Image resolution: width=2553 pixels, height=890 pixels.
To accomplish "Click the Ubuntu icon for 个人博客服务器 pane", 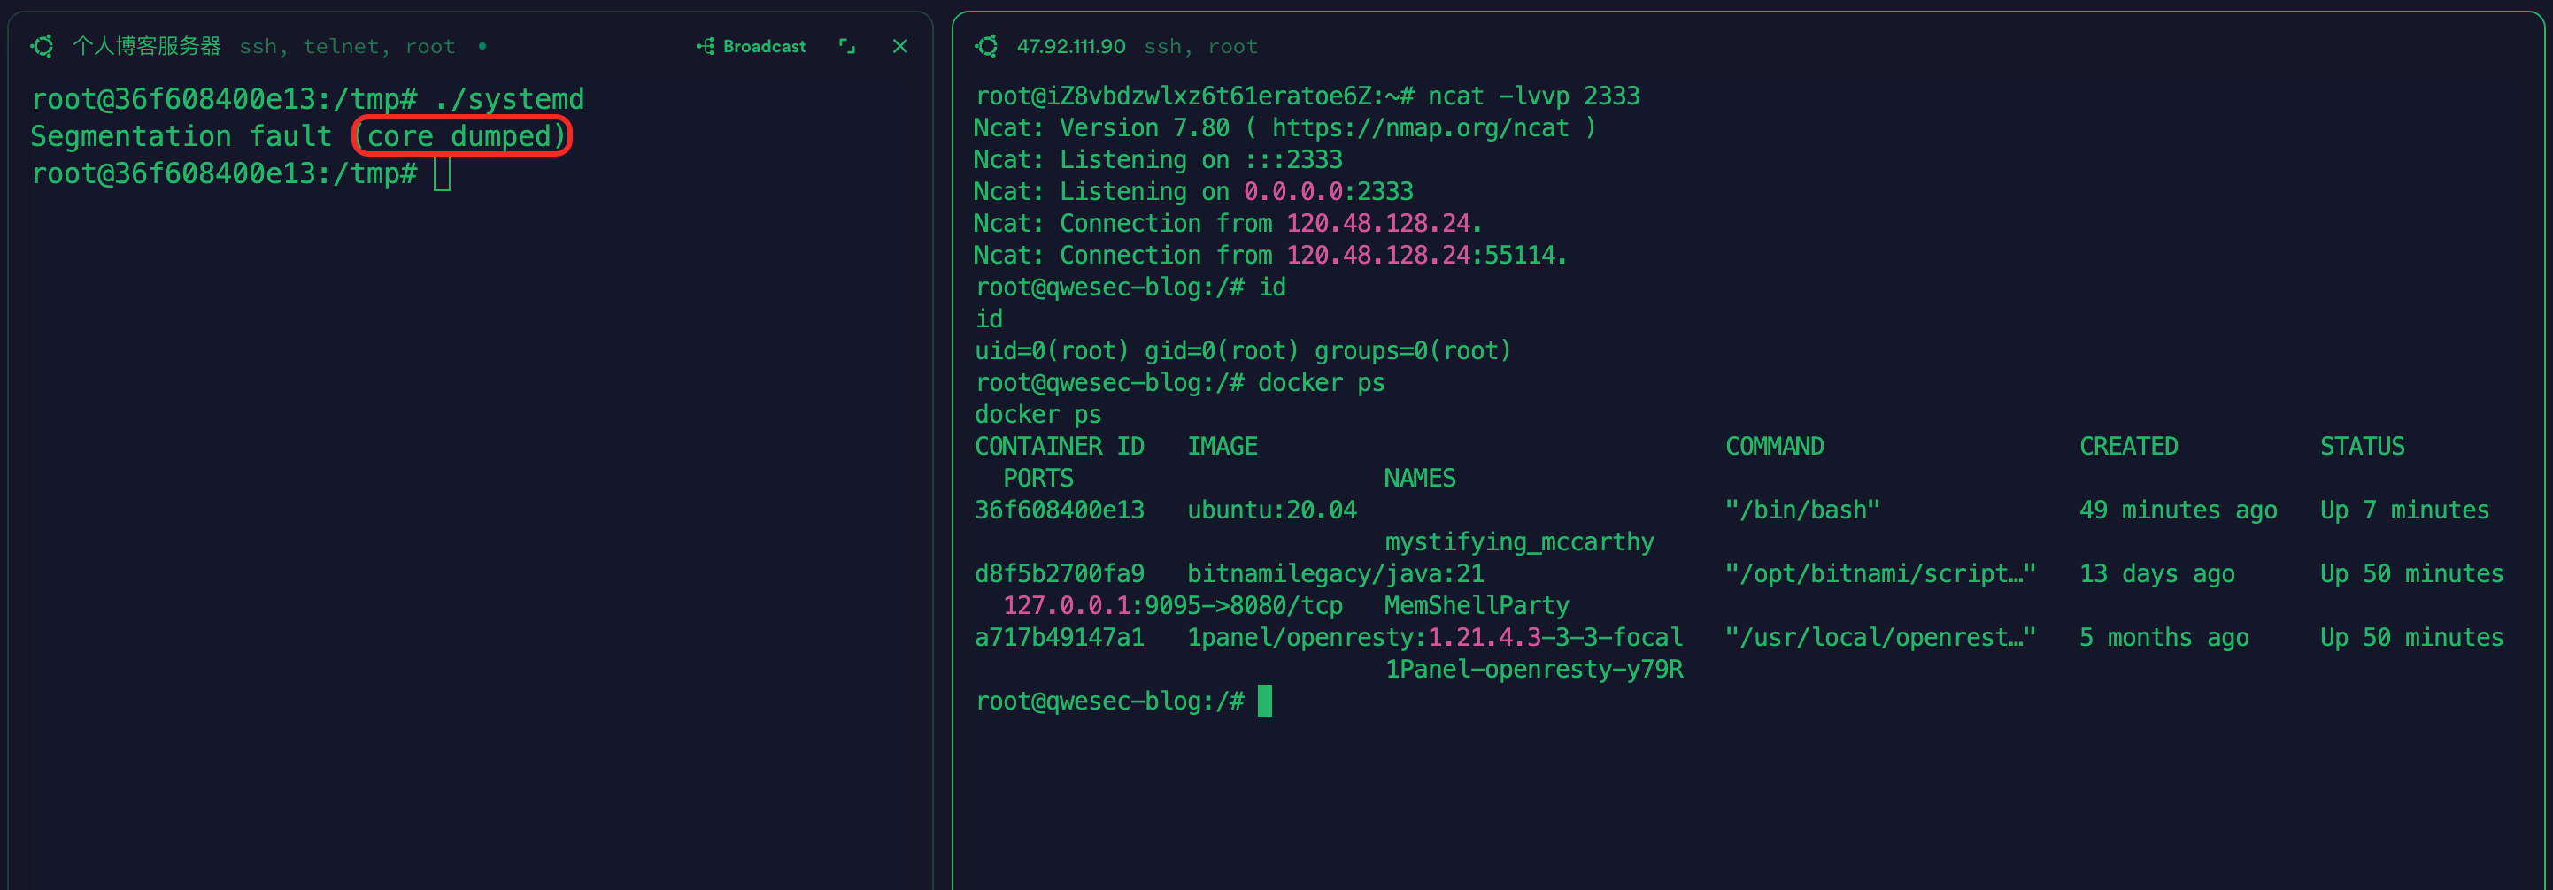I will (42, 47).
